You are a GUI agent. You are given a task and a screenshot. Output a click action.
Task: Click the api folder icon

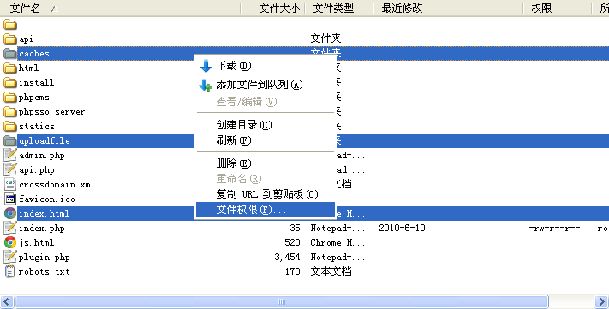tap(10, 39)
